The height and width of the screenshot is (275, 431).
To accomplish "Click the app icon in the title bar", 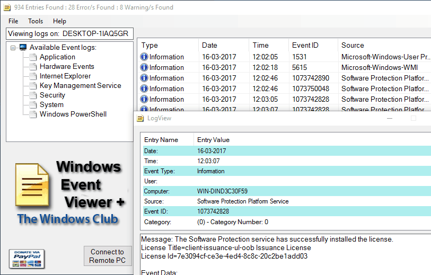I will click(7, 7).
